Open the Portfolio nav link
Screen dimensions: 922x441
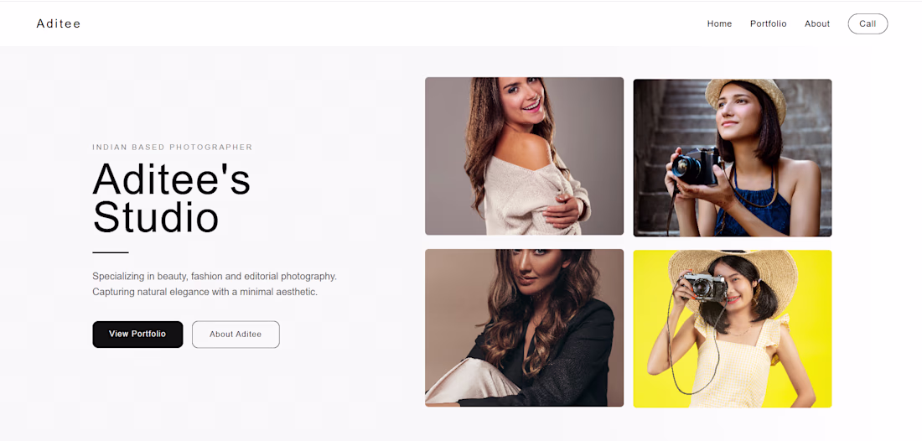pos(768,24)
